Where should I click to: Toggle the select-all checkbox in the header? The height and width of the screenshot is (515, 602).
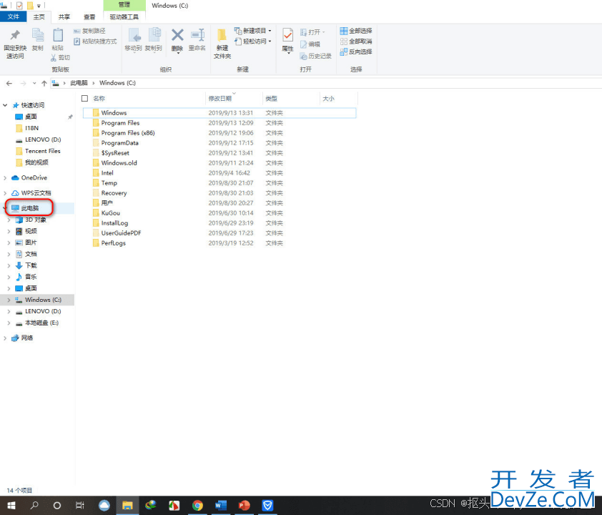click(85, 98)
